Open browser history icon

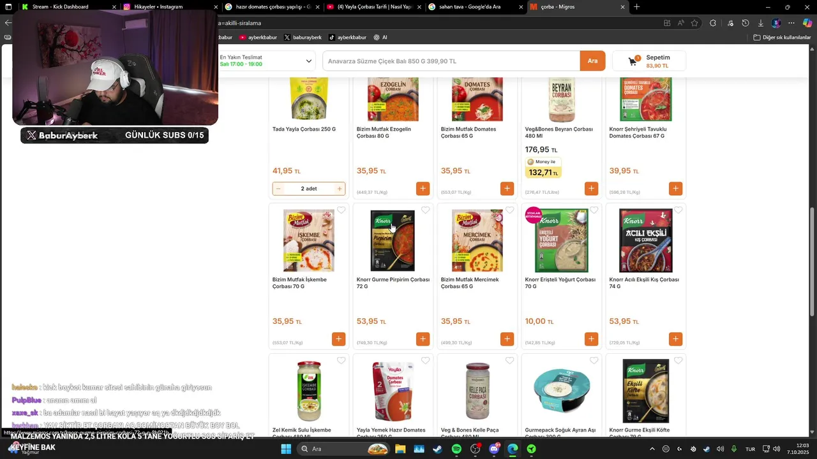click(x=745, y=23)
